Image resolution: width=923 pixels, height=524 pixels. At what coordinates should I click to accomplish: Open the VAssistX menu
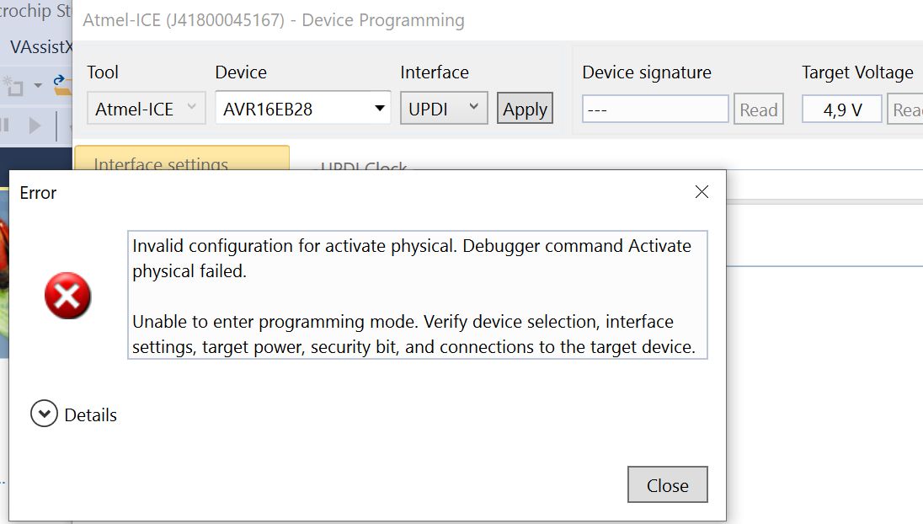click(x=41, y=46)
